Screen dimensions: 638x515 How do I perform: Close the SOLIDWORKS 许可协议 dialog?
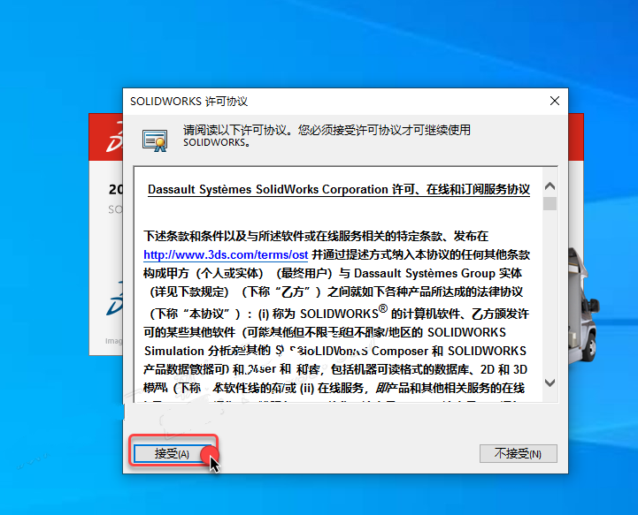[555, 101]
